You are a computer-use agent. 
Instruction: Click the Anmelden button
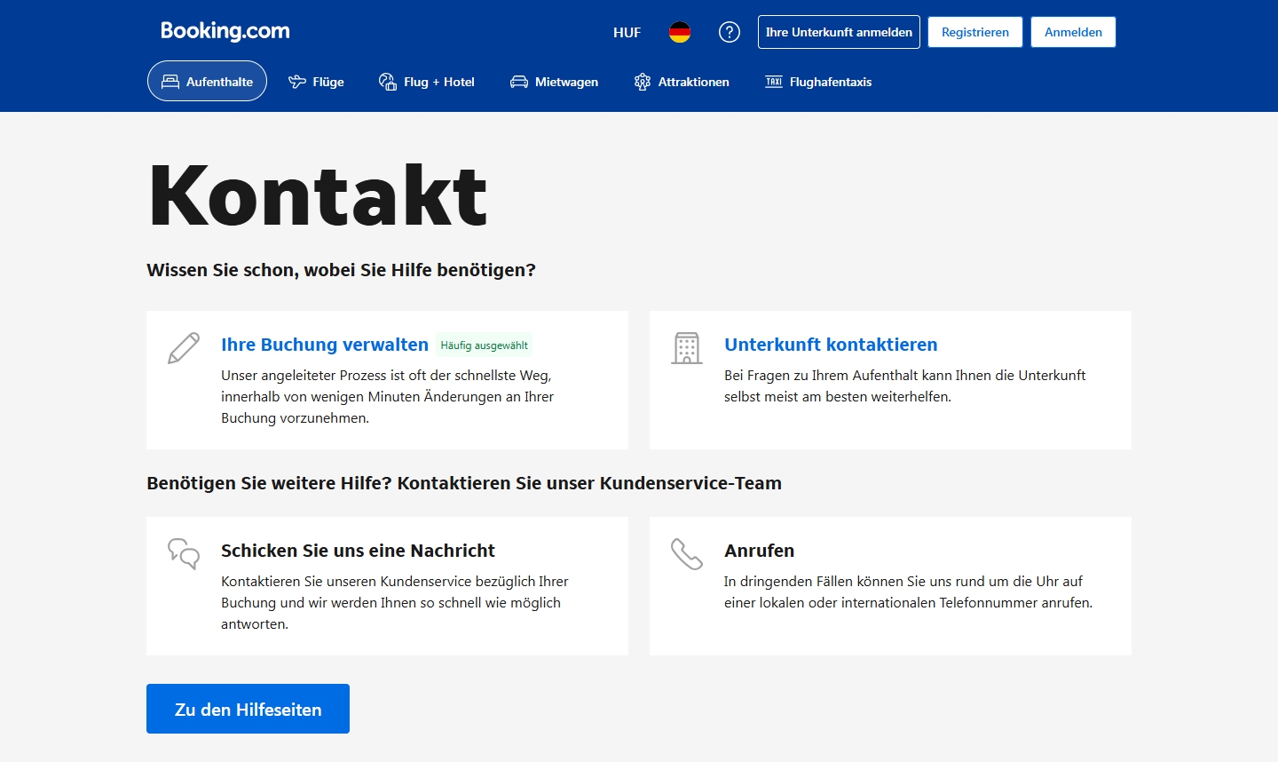click(1073, 32)
